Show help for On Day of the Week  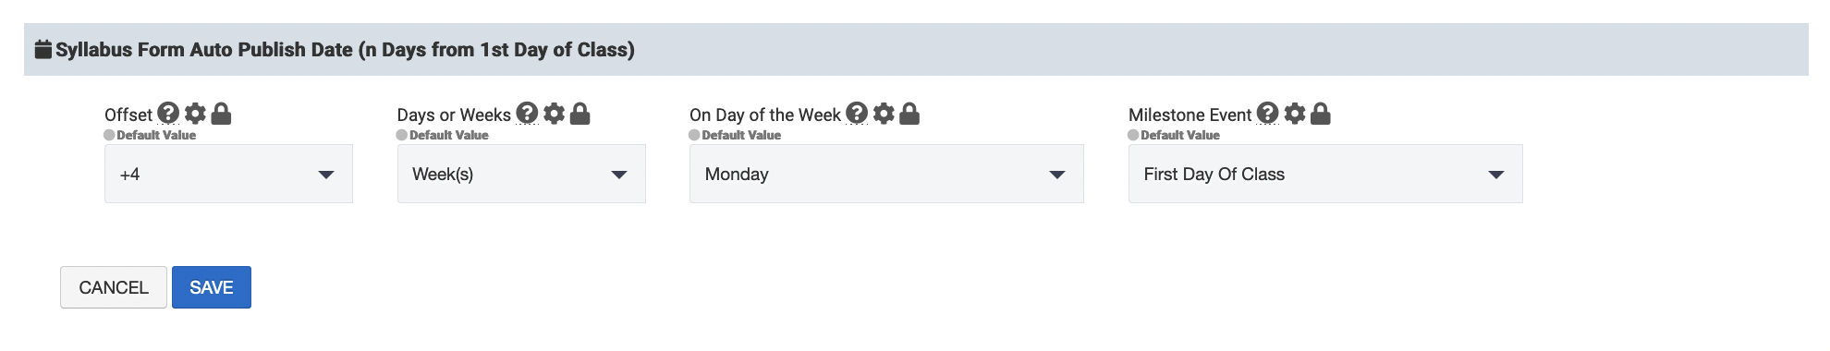tap(857, 114)
